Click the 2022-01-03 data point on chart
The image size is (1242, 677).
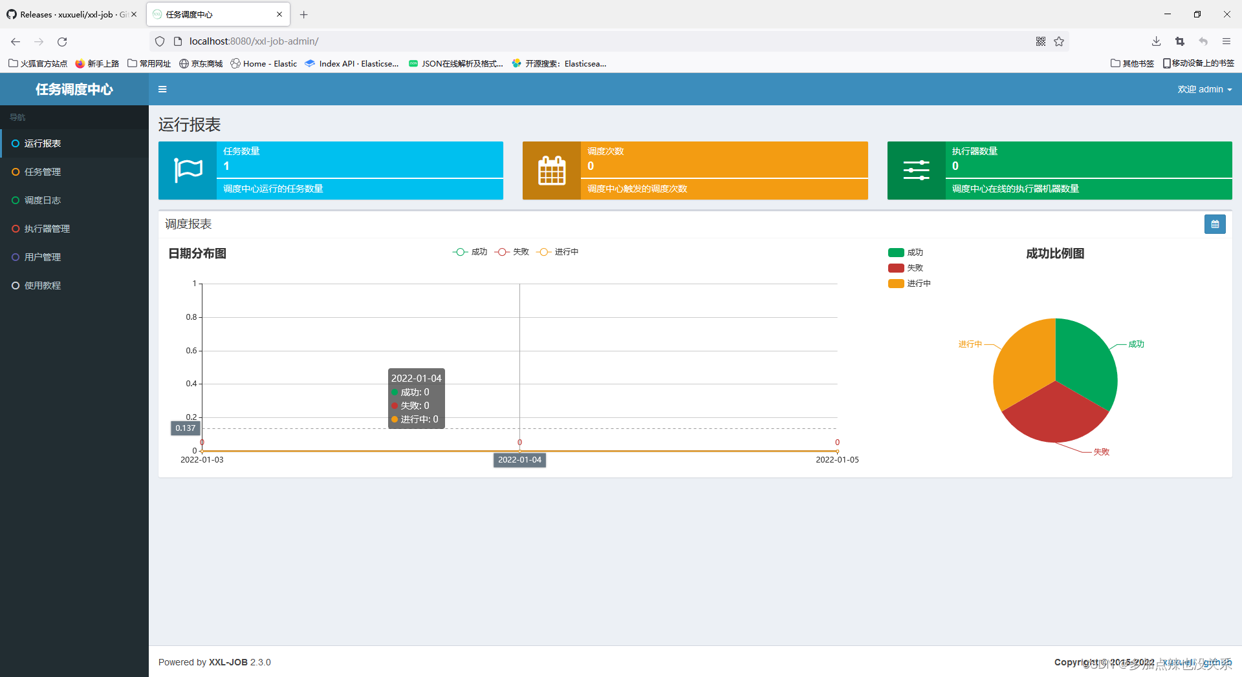[202, 451]
